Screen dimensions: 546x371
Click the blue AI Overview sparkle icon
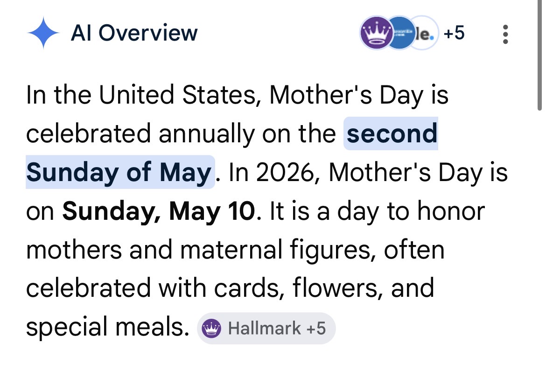click(43, 33)
